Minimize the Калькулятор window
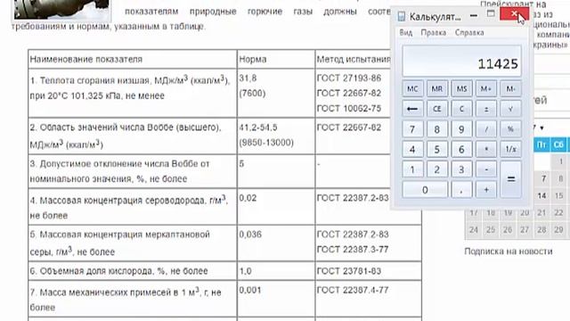Image resolution: width=570 pixels, height=321 pixels. click(473, 15)
